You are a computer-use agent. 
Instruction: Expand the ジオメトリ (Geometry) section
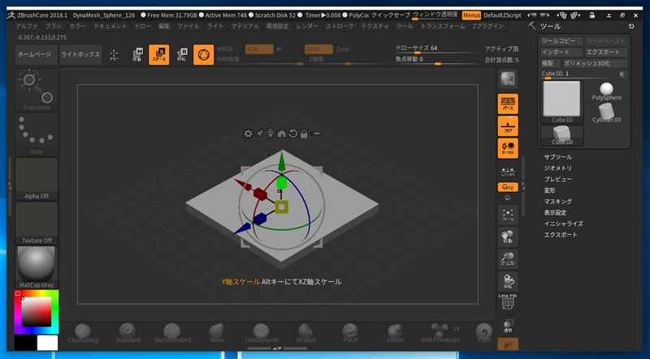(x=558, y=169)
